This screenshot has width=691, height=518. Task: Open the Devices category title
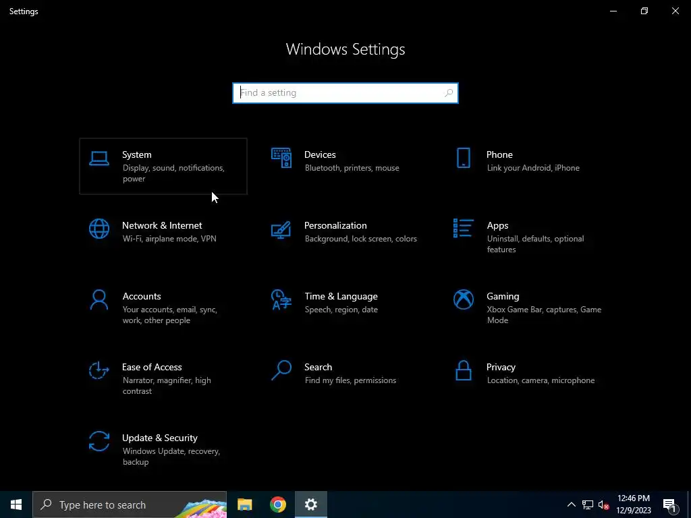(320, 154)
